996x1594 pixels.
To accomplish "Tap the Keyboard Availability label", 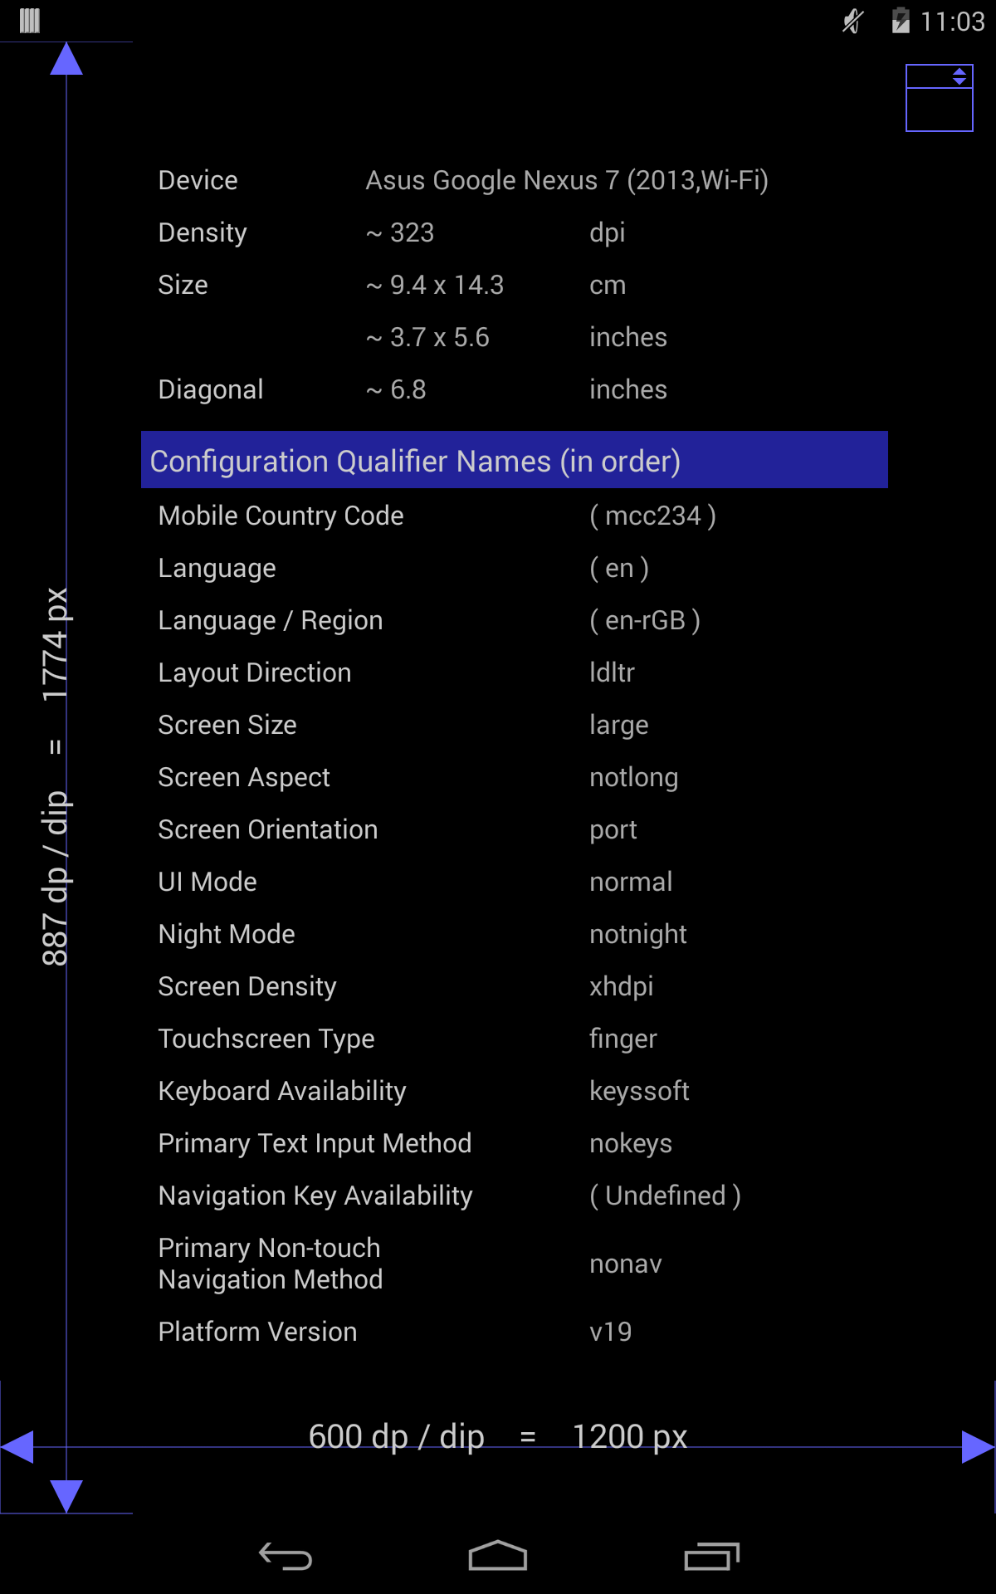I will 282,1092.
